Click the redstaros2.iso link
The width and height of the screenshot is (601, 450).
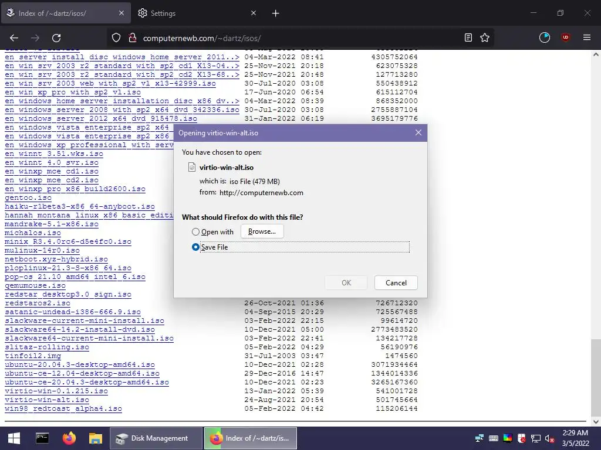point(38,304)
